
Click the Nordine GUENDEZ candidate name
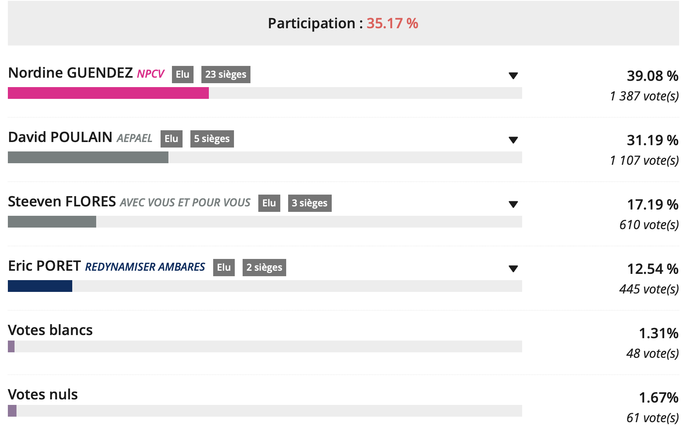tap(71, 73)
